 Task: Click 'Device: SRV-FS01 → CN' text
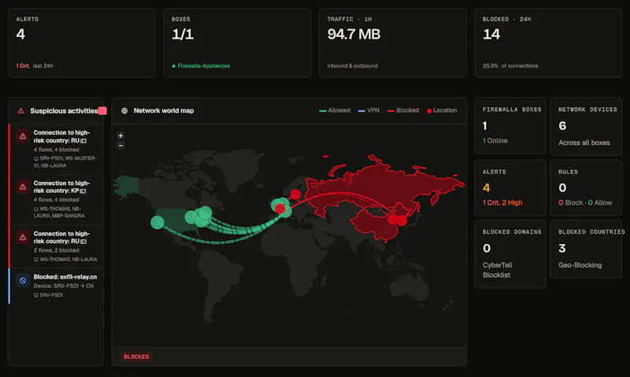click(64, 286)
